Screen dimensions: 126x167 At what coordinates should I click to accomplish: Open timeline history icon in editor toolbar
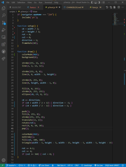[x=107, y=7]
